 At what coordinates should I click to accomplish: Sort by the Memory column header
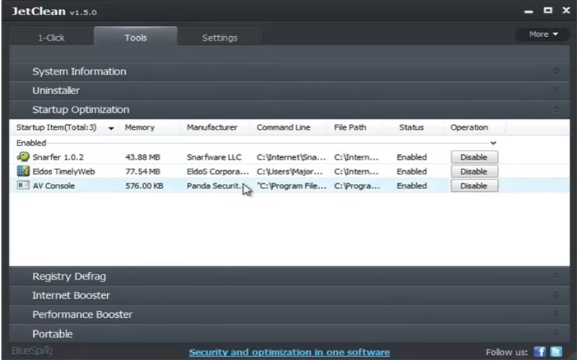pyautogui.click(x=140, y=127)
